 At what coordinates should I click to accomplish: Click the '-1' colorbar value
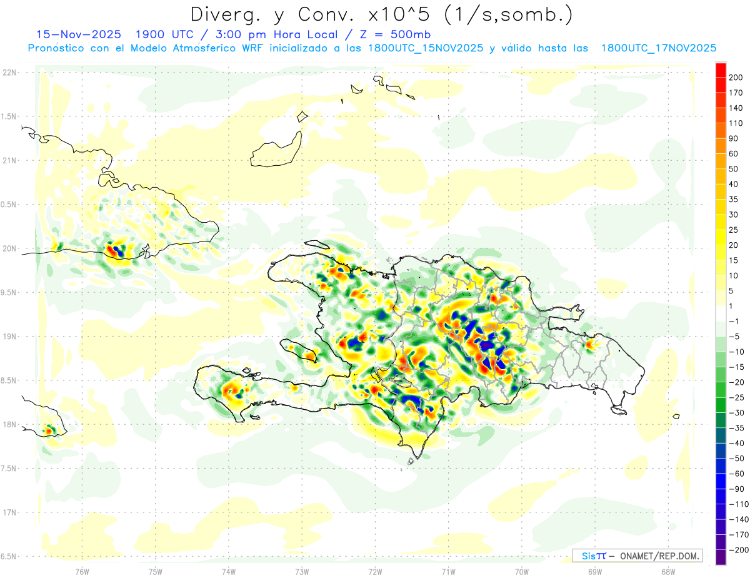pos(734,322)
